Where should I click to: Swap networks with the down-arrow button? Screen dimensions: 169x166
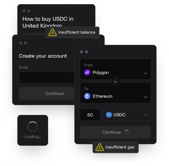115,81
